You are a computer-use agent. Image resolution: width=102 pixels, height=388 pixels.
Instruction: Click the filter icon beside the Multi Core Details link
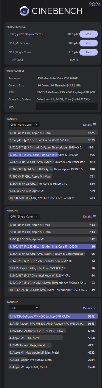95,125
